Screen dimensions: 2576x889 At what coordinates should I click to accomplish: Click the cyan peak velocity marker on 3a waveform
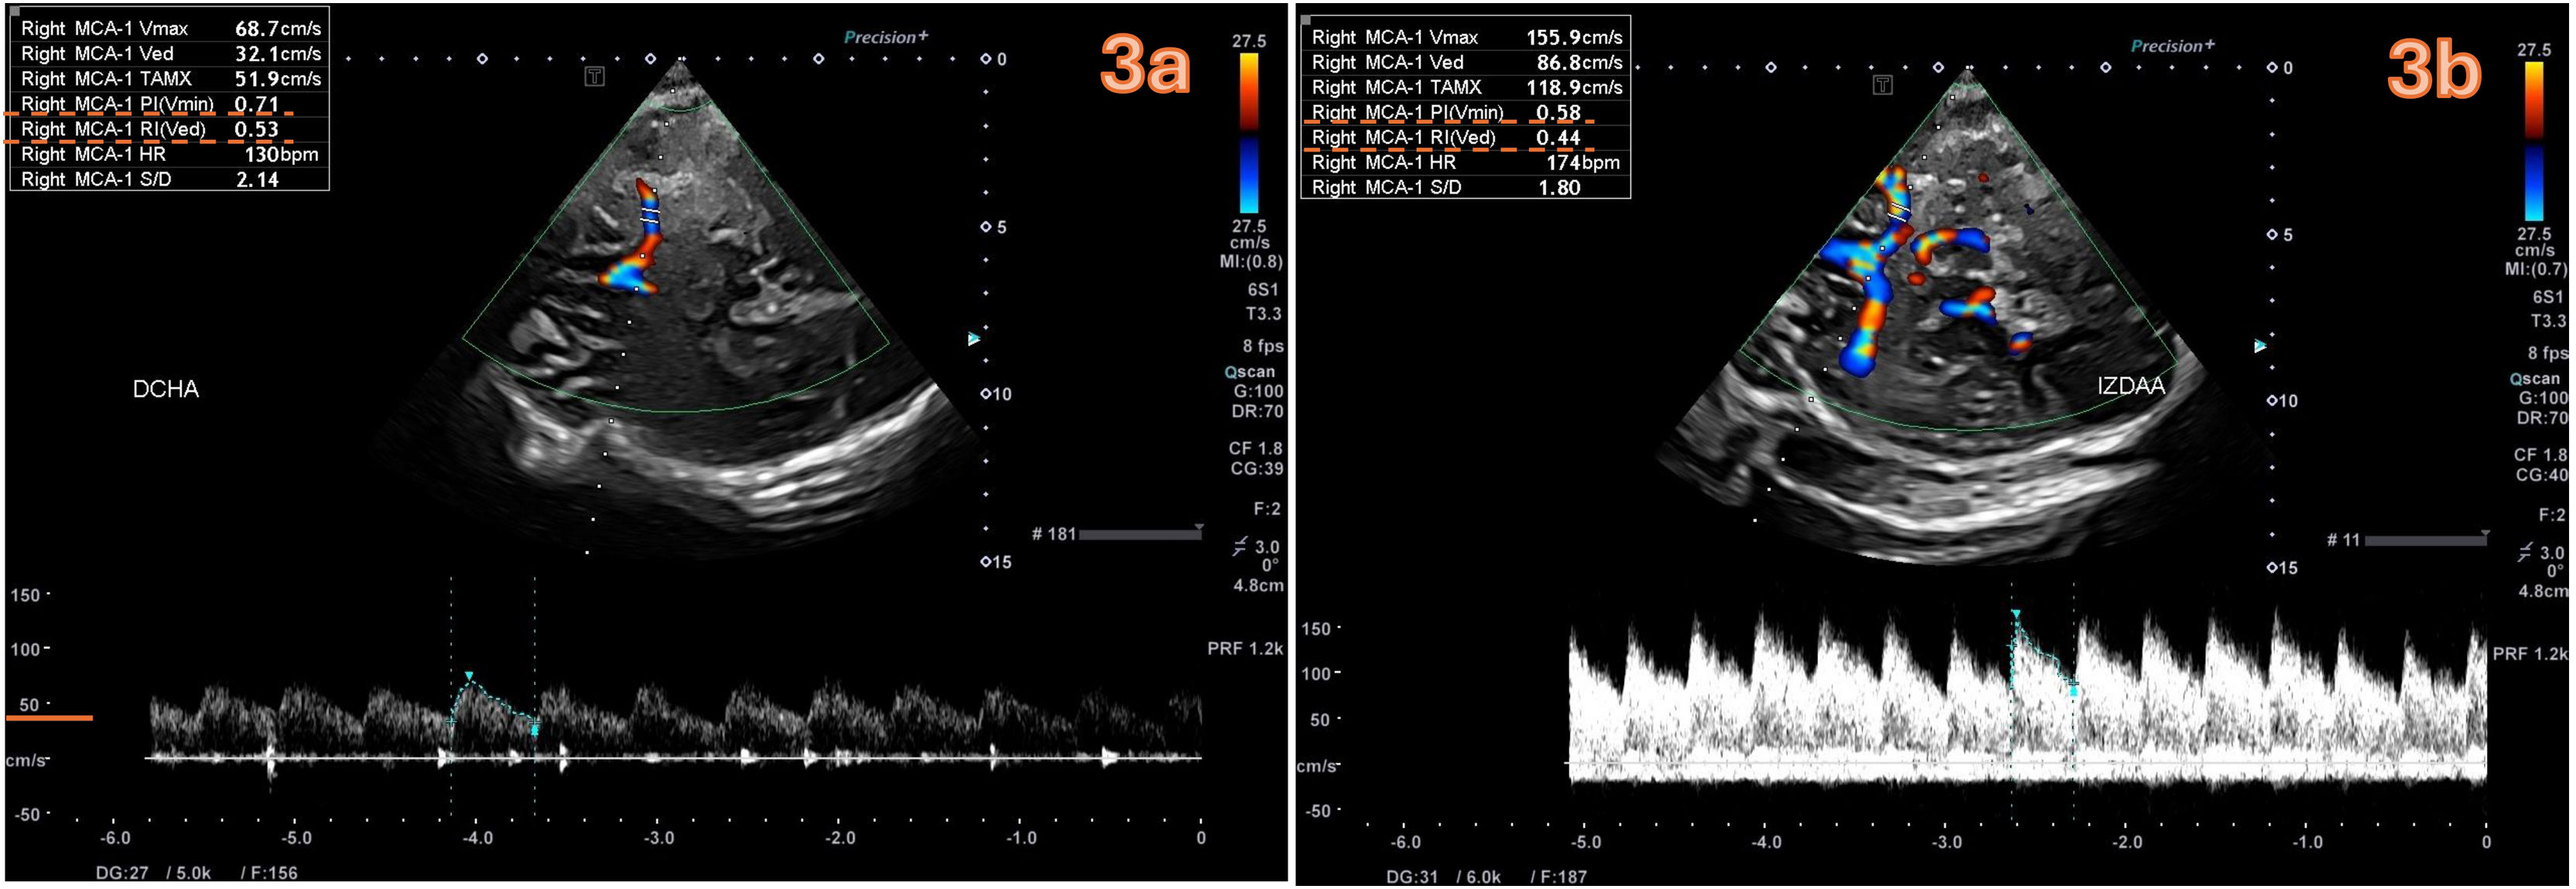[468, 676]
